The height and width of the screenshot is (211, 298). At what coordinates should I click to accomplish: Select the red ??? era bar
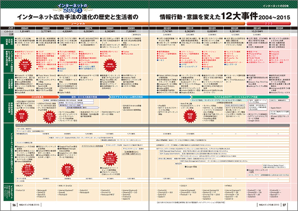(268, 24)
